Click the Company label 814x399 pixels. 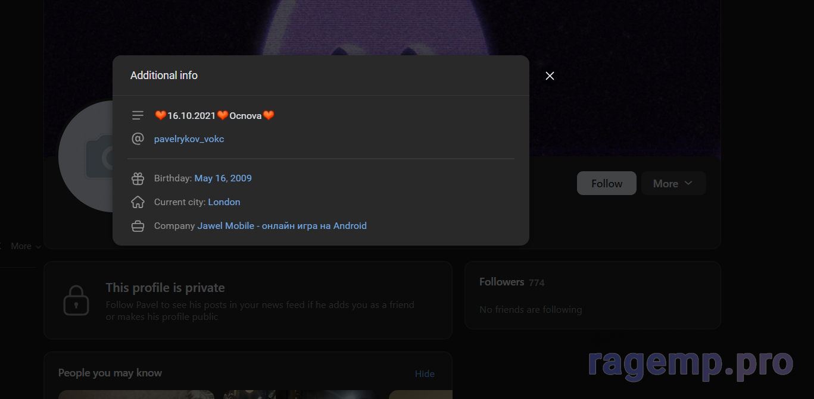[x=174, y=226]
